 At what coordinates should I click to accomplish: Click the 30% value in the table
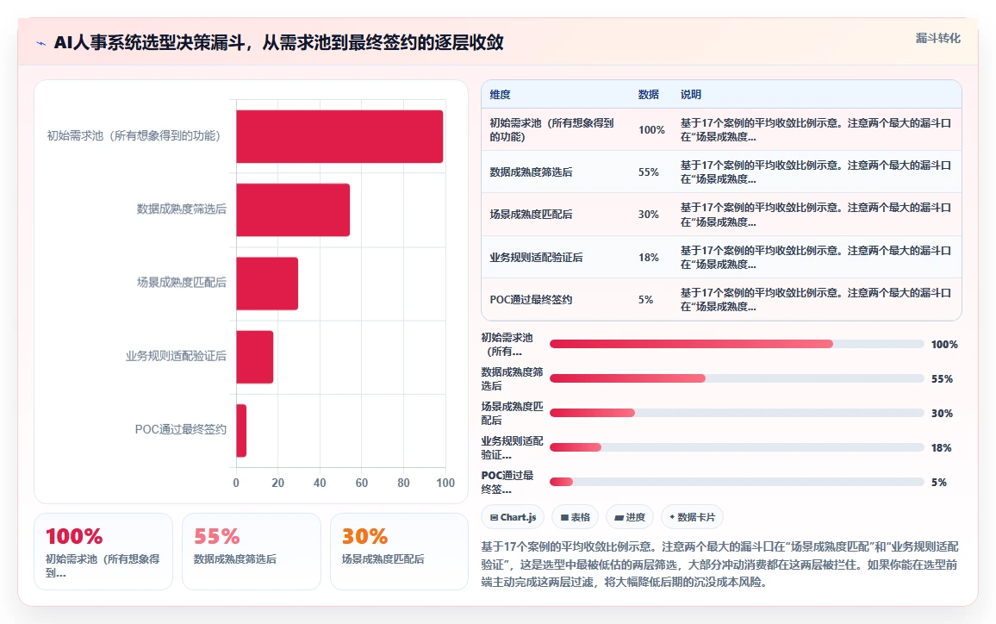click(649, 215)
